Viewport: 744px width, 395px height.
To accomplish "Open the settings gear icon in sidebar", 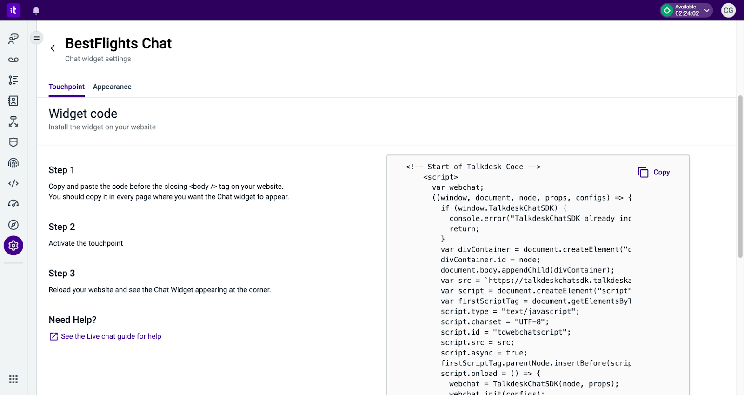I will pos(13,245).
